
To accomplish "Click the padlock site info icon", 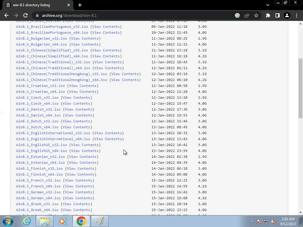I will [x=37, y=15].
